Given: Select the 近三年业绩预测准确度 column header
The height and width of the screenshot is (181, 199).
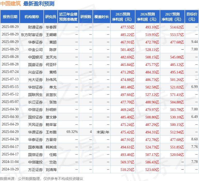Looking at the screenshot, I should pyautogui.click(x=68, y=17).
